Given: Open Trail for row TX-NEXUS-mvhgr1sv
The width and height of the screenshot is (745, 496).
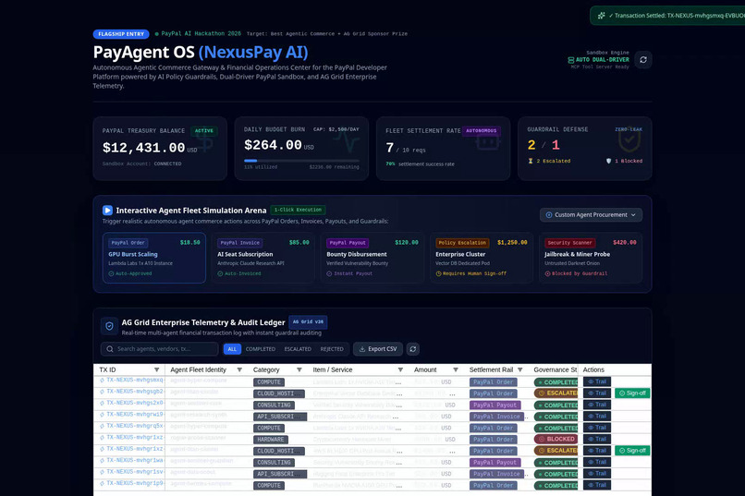Looking at the screenshot, I should point(597,473).
